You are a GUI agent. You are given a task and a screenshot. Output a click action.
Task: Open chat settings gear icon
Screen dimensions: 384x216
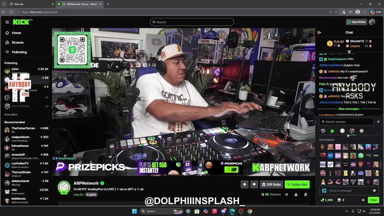coord(363,200)
